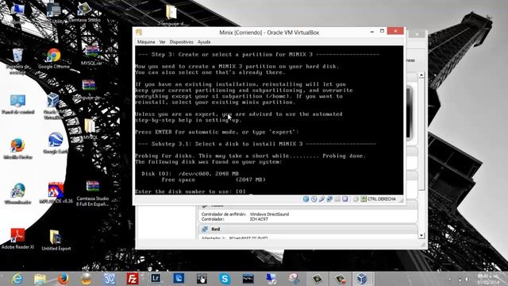The width and height of the screenshot is (508, 286).
Task: Open the Máquina menu
Action: pyautogui.click(x=146, y=42)
